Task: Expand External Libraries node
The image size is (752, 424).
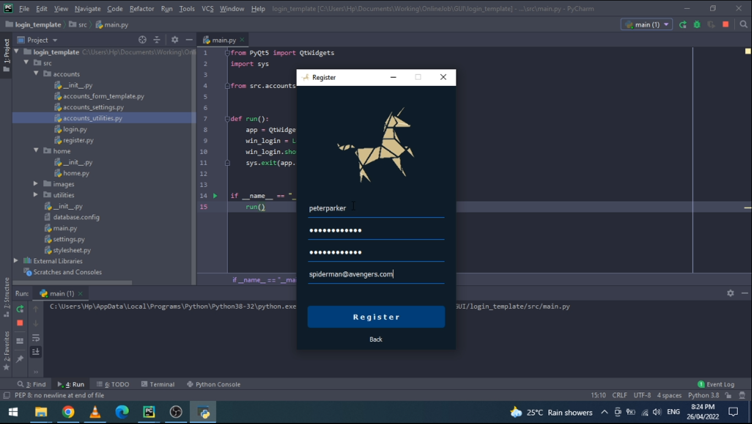Action: [16, 261]
